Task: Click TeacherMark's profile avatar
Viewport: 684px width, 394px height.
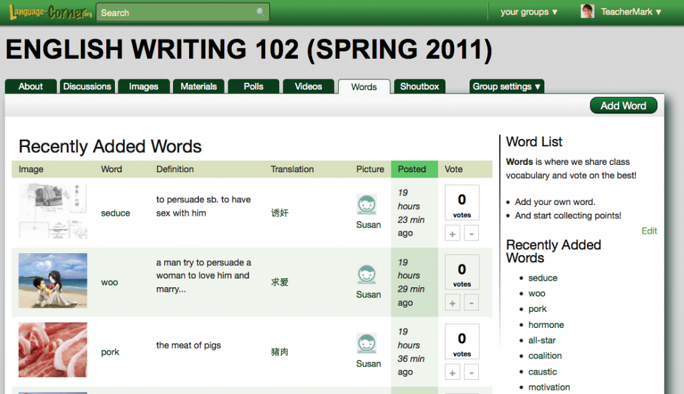Action: click(587, 11)
